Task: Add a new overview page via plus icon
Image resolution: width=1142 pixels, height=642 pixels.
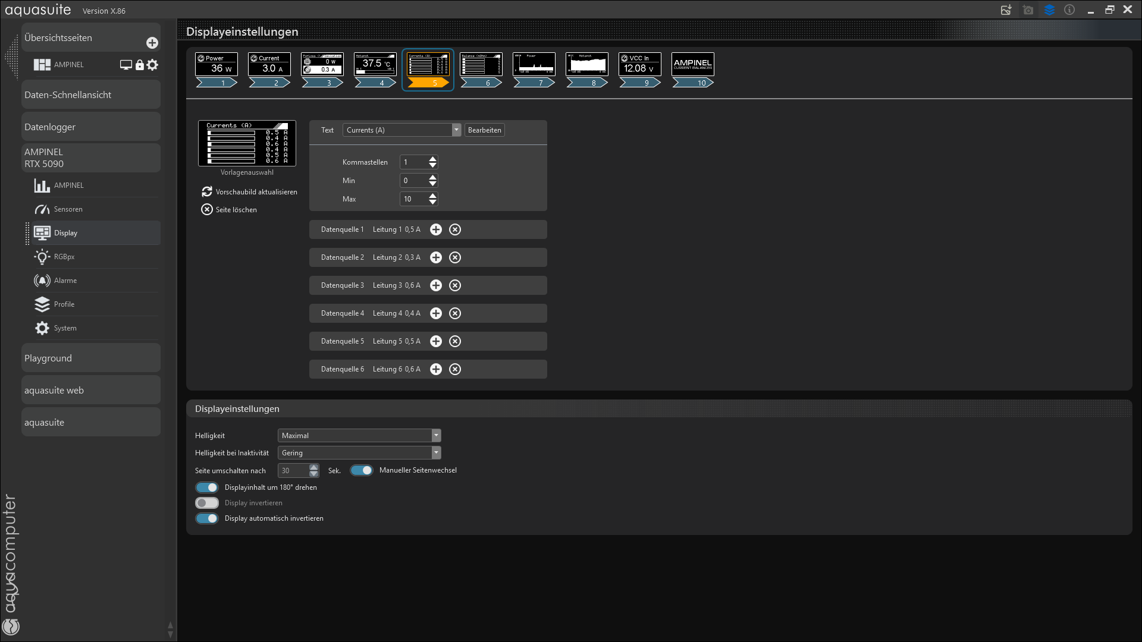Action: click(x=152, y=43)
